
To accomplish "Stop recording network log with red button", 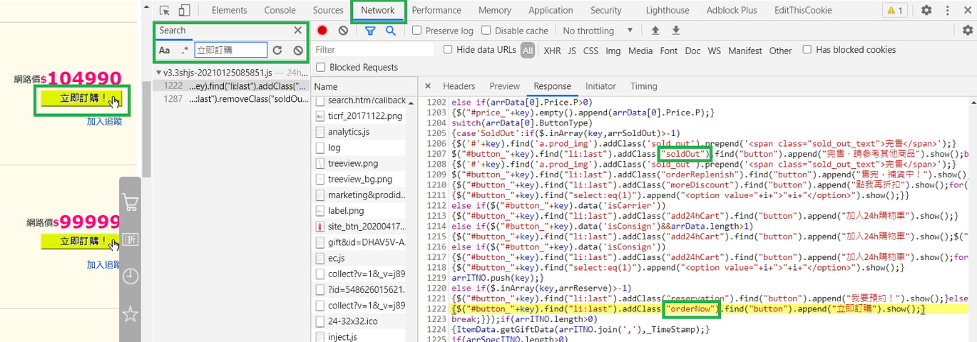I will point(322,31).
